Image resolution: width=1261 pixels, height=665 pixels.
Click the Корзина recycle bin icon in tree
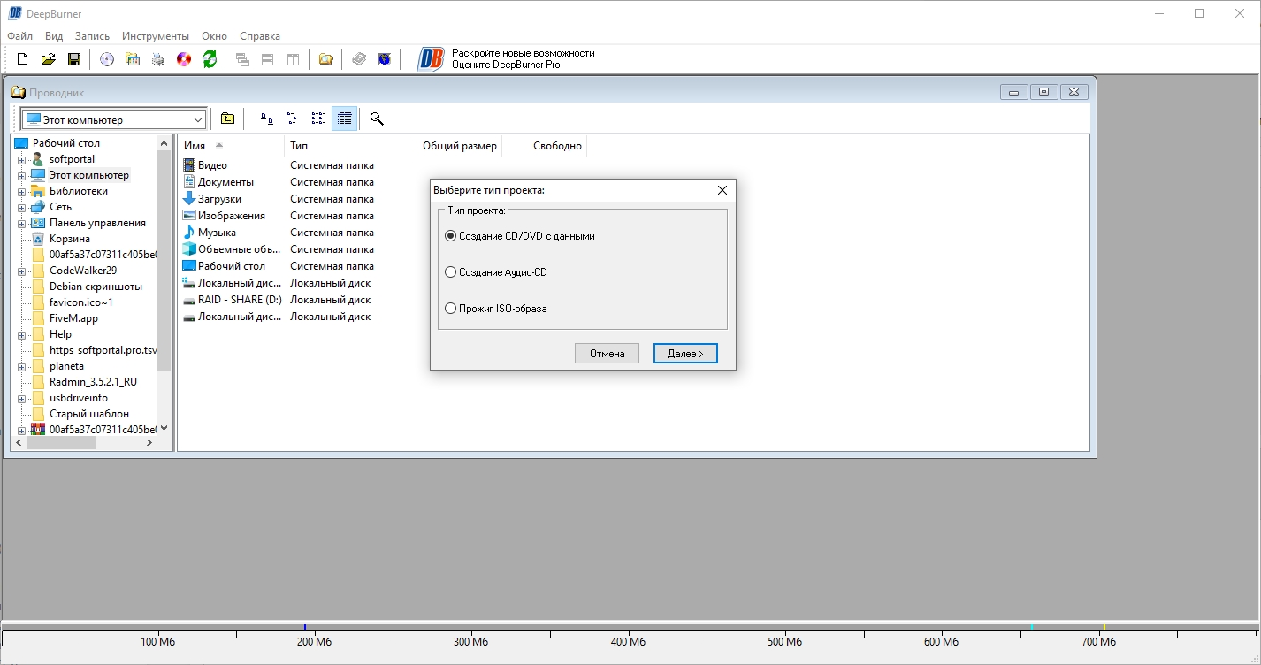pos(38,239)
